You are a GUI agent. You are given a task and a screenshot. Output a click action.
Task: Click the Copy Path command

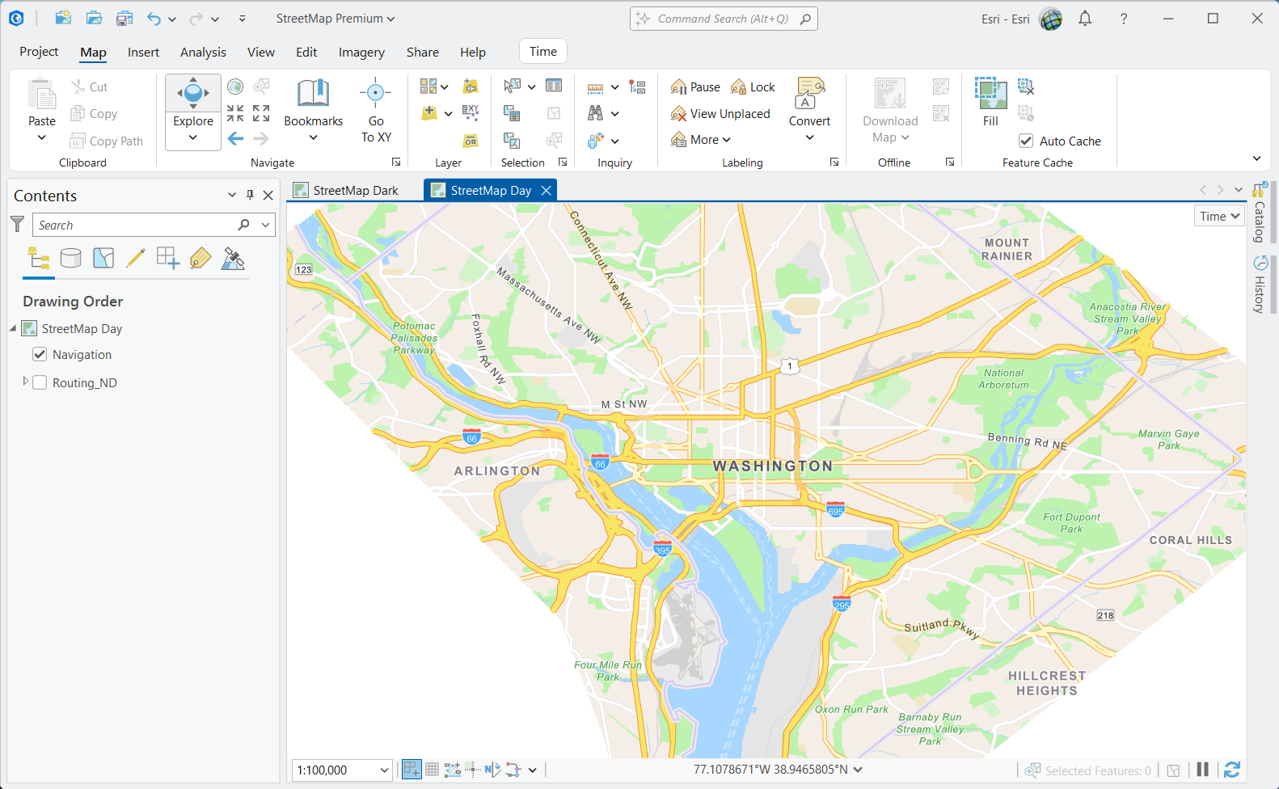point(107,141)
